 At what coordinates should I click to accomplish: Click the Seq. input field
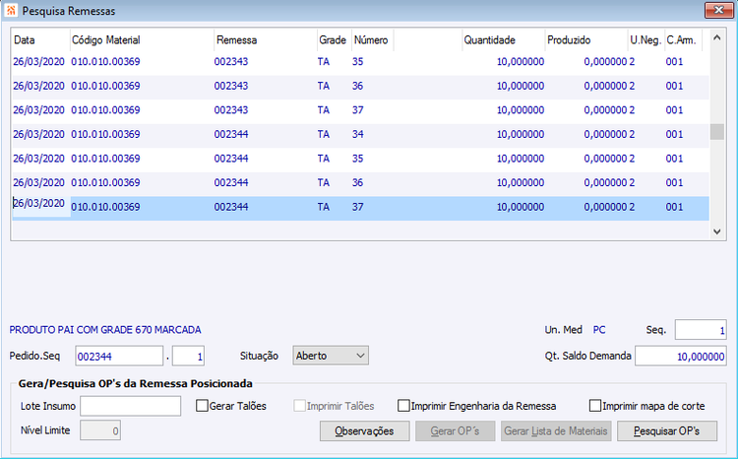tap(701, 330)
